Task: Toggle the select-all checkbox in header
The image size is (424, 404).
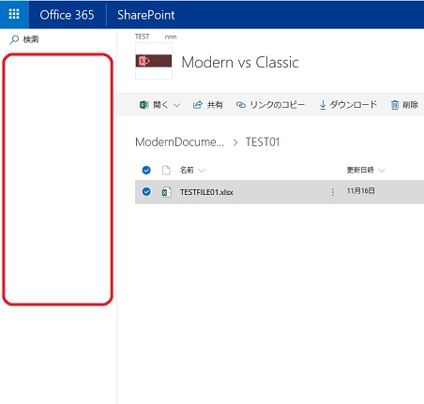Action: pos(146,170)
